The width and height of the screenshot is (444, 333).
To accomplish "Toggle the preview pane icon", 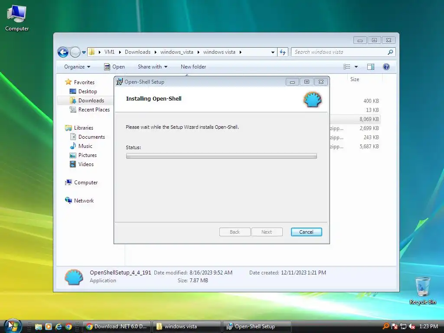I will [370, 67].
